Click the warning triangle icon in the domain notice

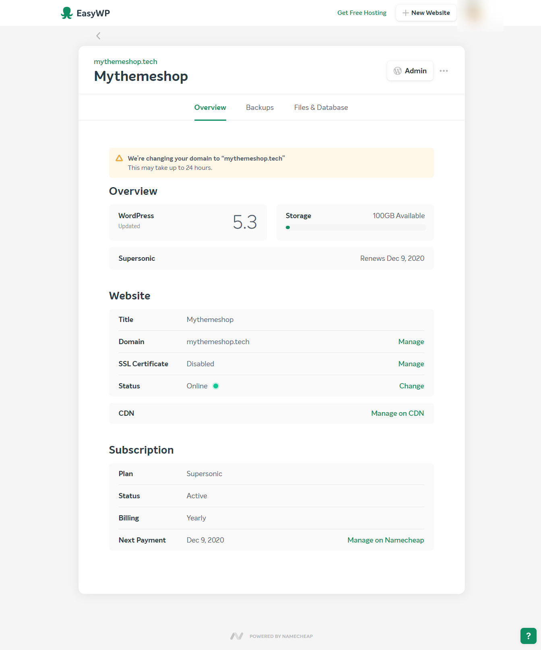pyautogui.click(x=119, y=158)
